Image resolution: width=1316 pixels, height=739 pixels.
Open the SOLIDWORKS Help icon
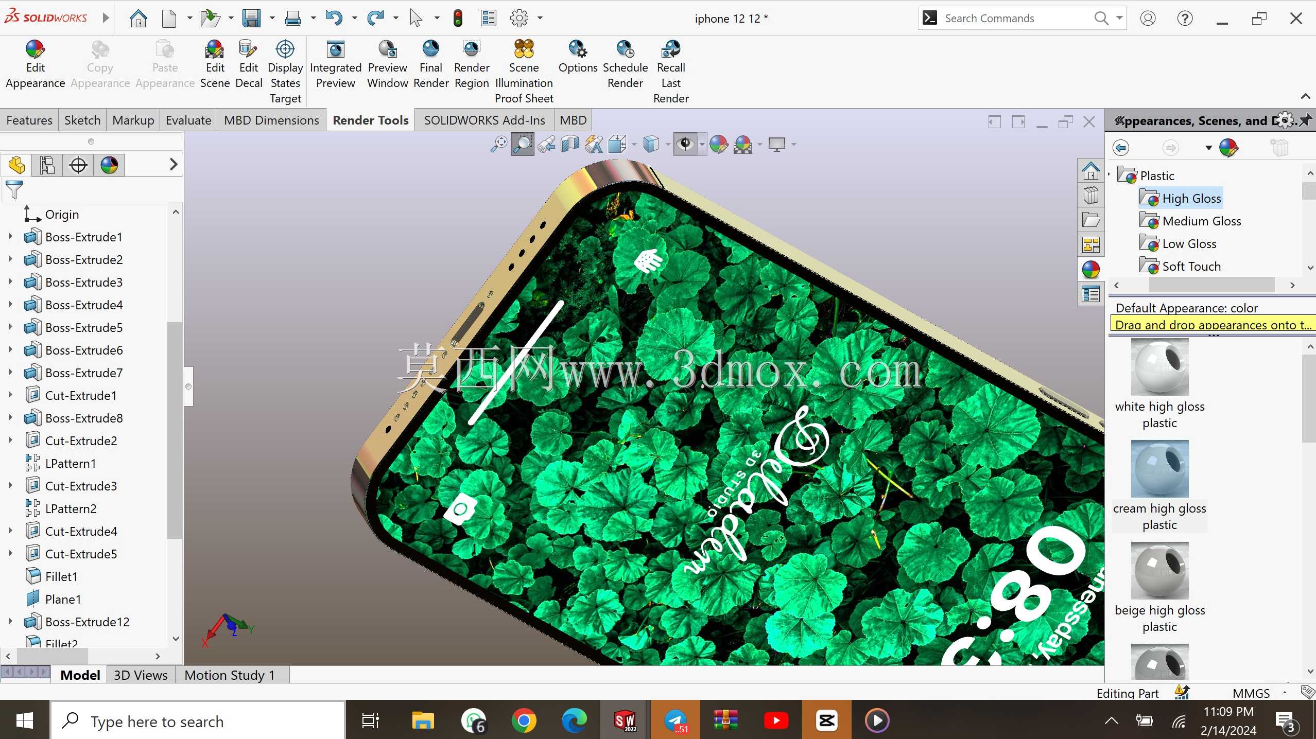click(x=1185, y=19)
